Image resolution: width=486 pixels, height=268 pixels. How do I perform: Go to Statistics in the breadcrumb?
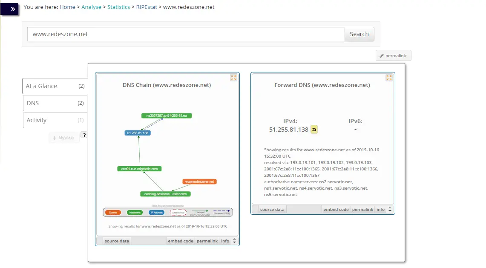pos(118,7)
